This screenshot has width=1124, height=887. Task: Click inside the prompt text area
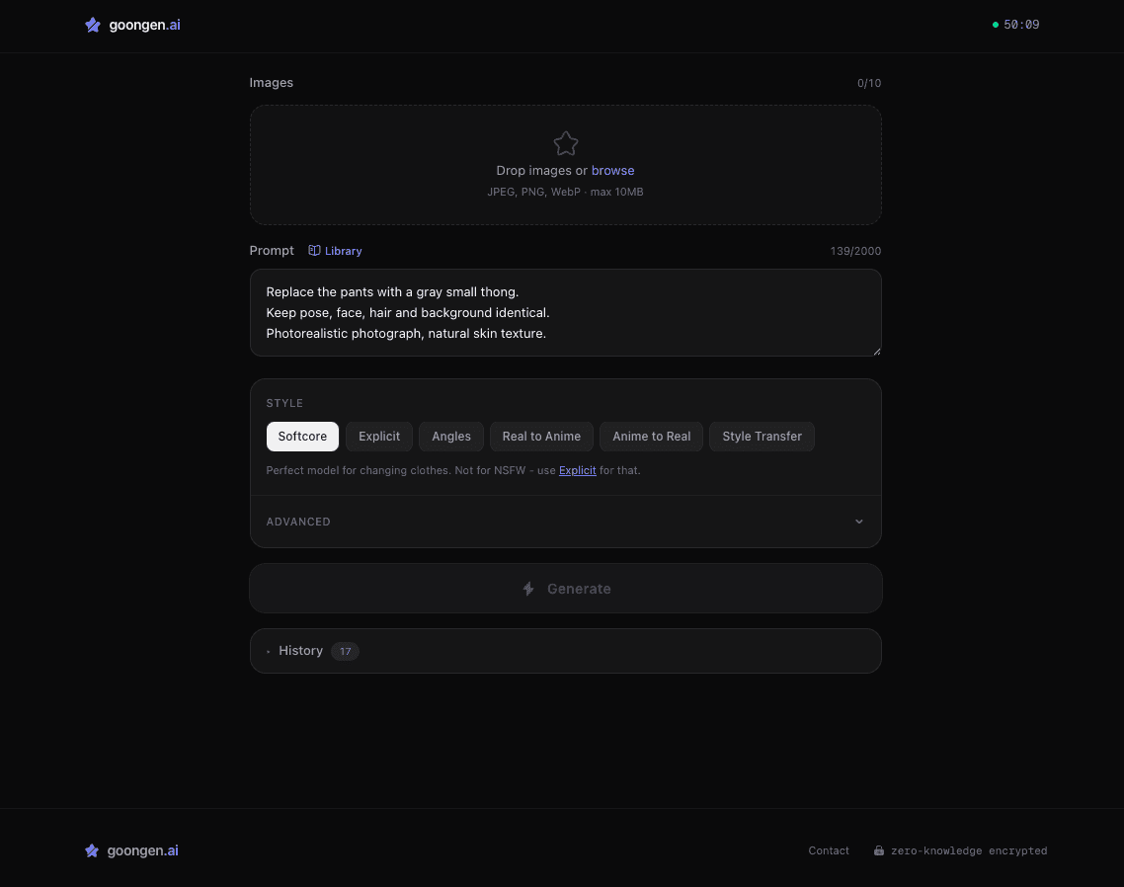565,312
